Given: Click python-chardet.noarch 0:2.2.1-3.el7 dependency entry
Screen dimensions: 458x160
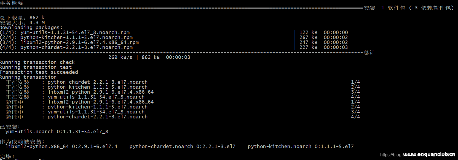Looking at the screenshot, I should 183,147.
